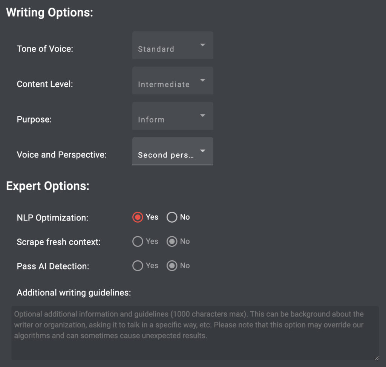Image resolution: width=386 pixels, height=367 pixels.
Task: Click the Tone of Voice dropdown arrow
Action: pyautogui.click(x=203, y=44)
